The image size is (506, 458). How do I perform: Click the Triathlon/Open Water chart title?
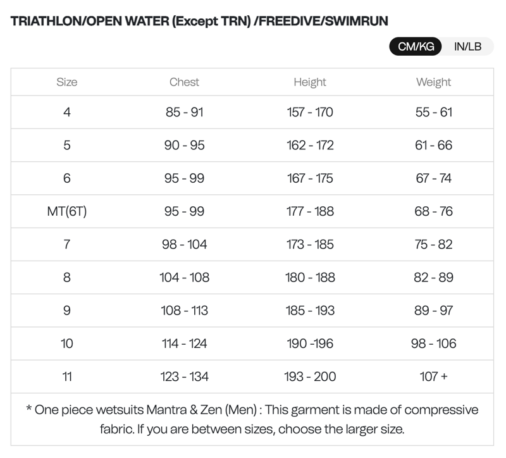pos(199,21)
